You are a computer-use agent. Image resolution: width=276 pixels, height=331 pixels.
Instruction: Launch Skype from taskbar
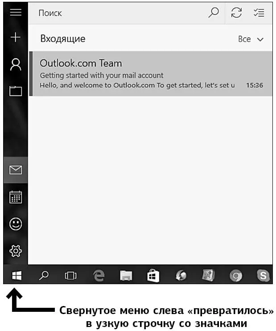click(263, 276)
